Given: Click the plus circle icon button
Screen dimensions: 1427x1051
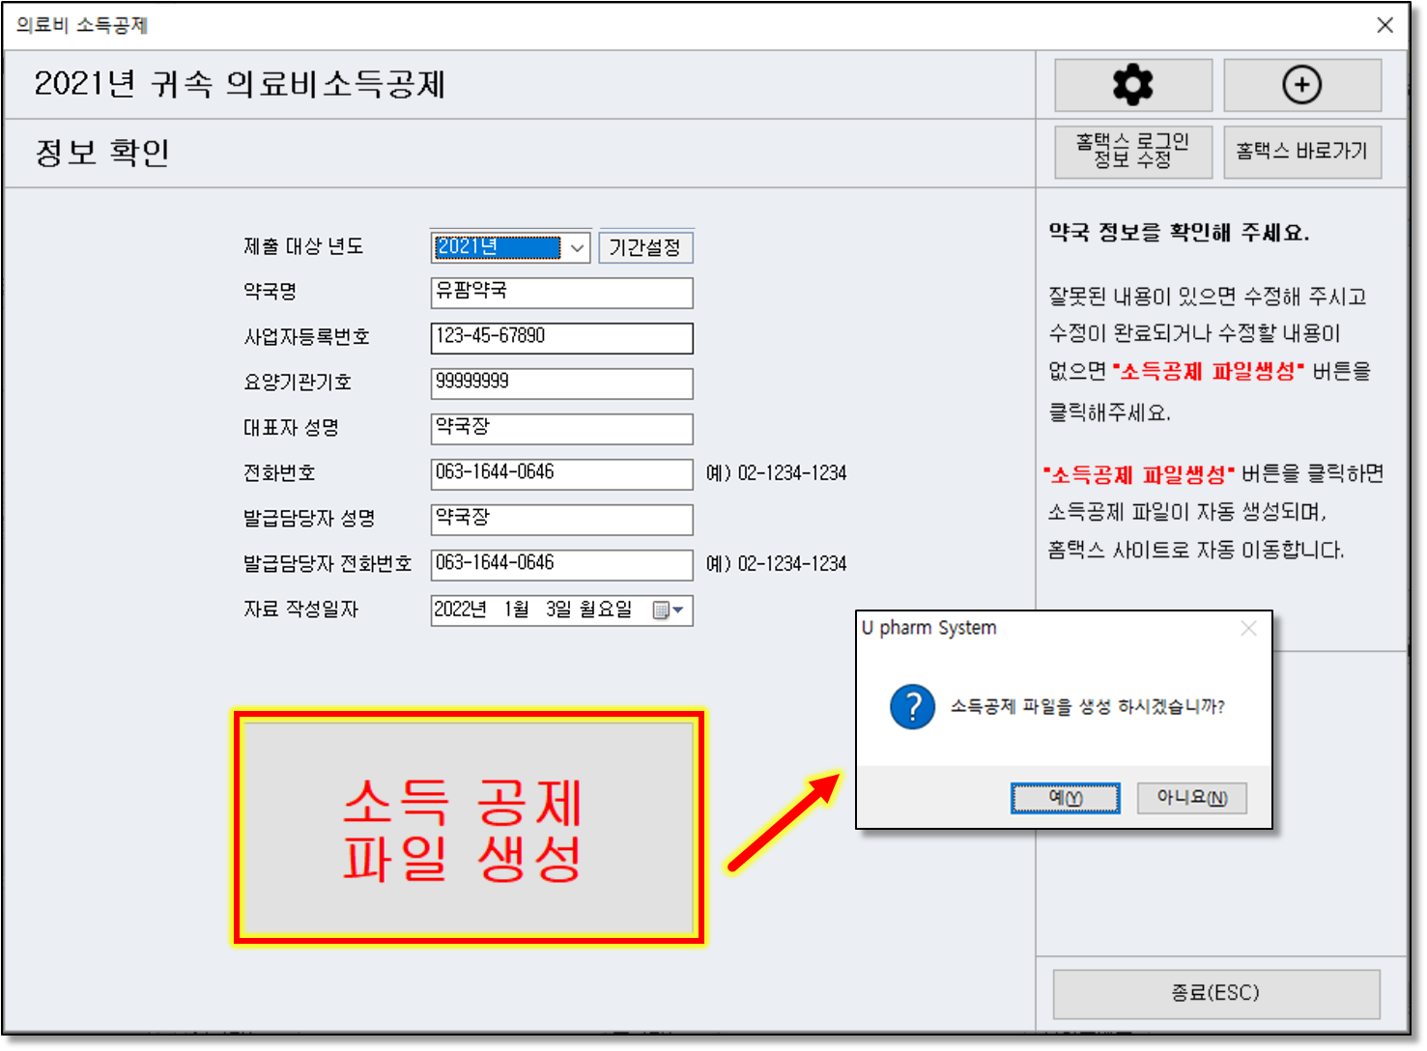Looking at the screenshot, I should click(x=1301, y=85).
